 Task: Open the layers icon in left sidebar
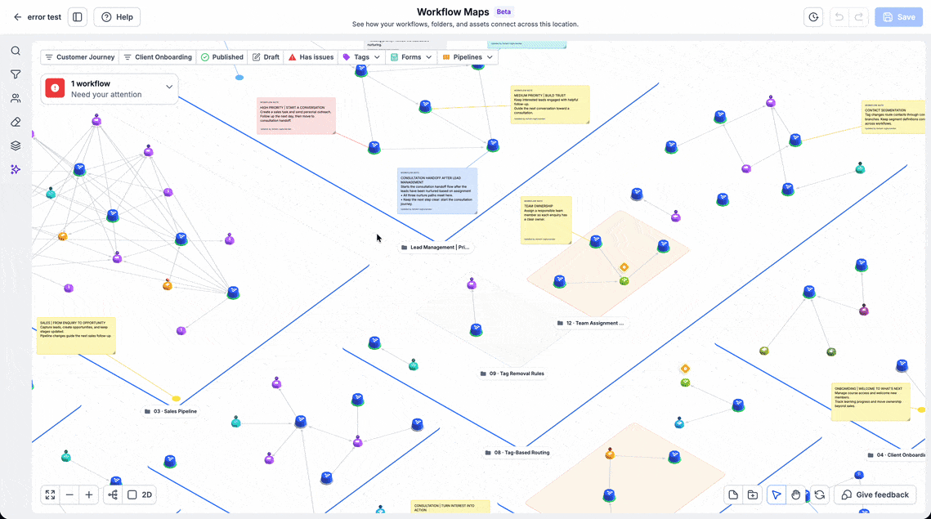pos(16,145)
